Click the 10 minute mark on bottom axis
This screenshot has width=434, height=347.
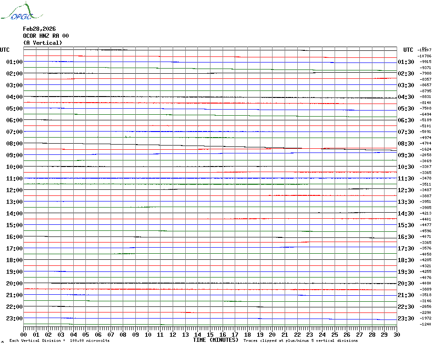point(148,334)
